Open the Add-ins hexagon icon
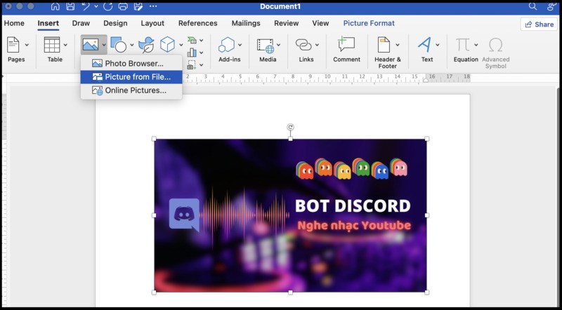This screenshot has height=310, width=562. click(x=226, y=45)
